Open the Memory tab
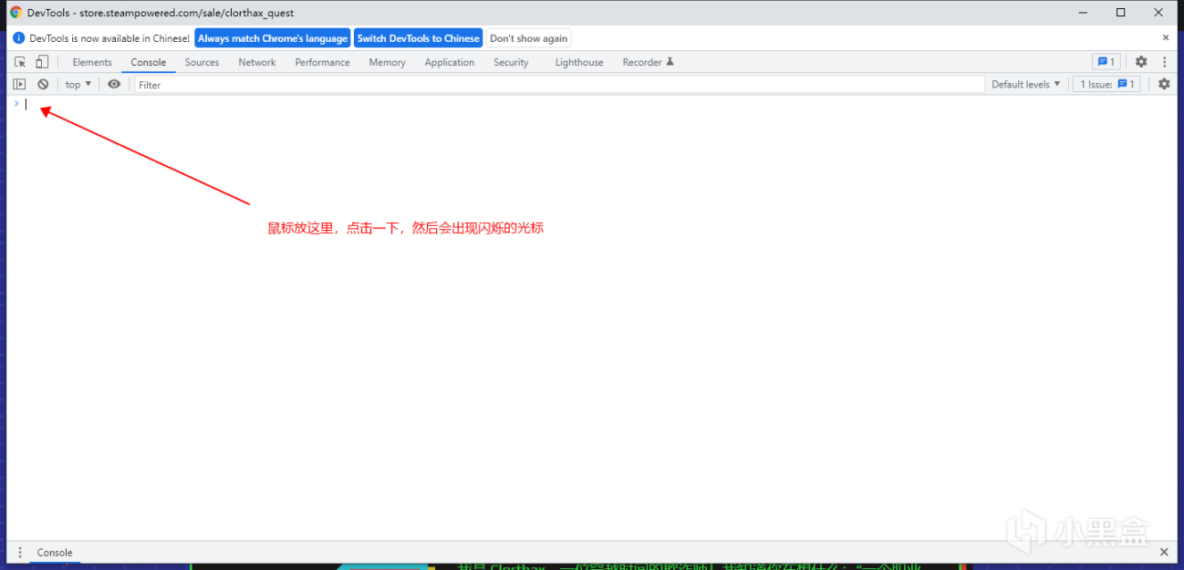 tap(387, 62)
